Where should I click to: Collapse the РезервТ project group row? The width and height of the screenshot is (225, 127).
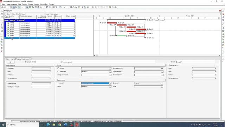pos(5,20)
